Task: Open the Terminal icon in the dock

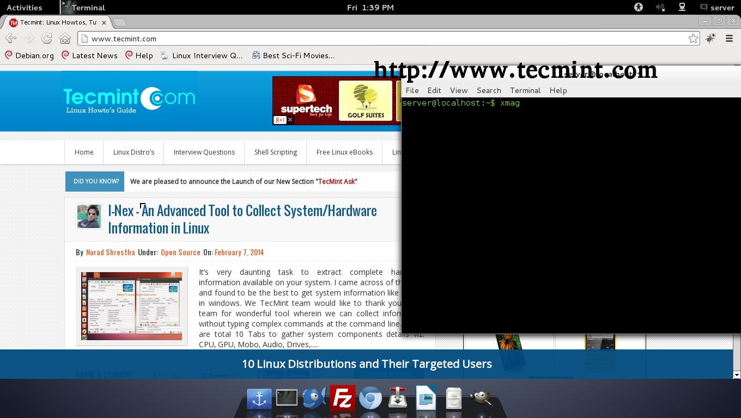Action: 287,398
